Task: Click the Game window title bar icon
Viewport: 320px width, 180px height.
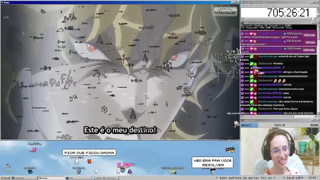Action: click(2, 2)
